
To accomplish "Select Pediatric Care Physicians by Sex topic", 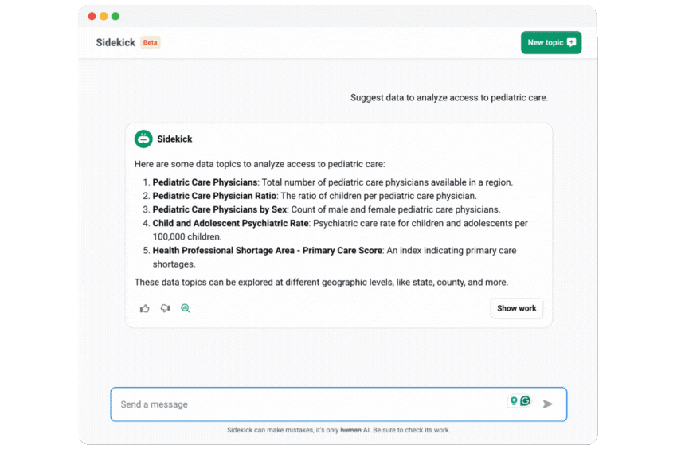I will (220, 209).
